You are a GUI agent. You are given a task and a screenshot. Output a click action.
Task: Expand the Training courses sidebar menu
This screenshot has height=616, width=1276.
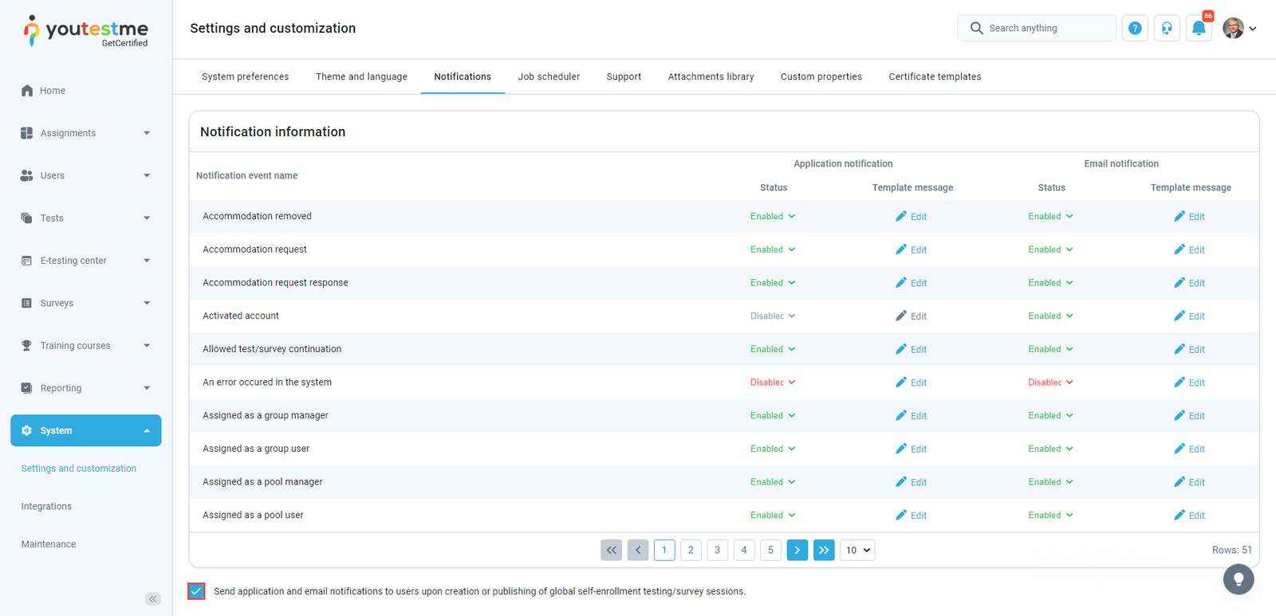85,346
